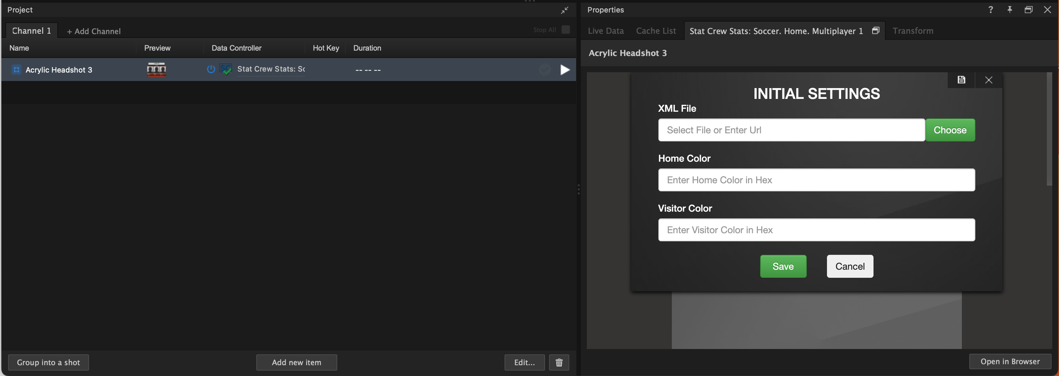The width and height of the screenshot is (1059, 376).
Task: Delete selected item with the trash icon
Action: click(559, 362)
